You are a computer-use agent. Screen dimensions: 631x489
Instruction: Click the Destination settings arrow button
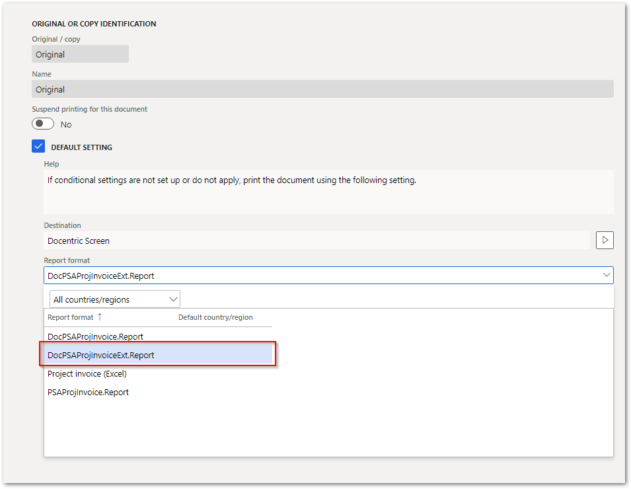tap(605, 240)
